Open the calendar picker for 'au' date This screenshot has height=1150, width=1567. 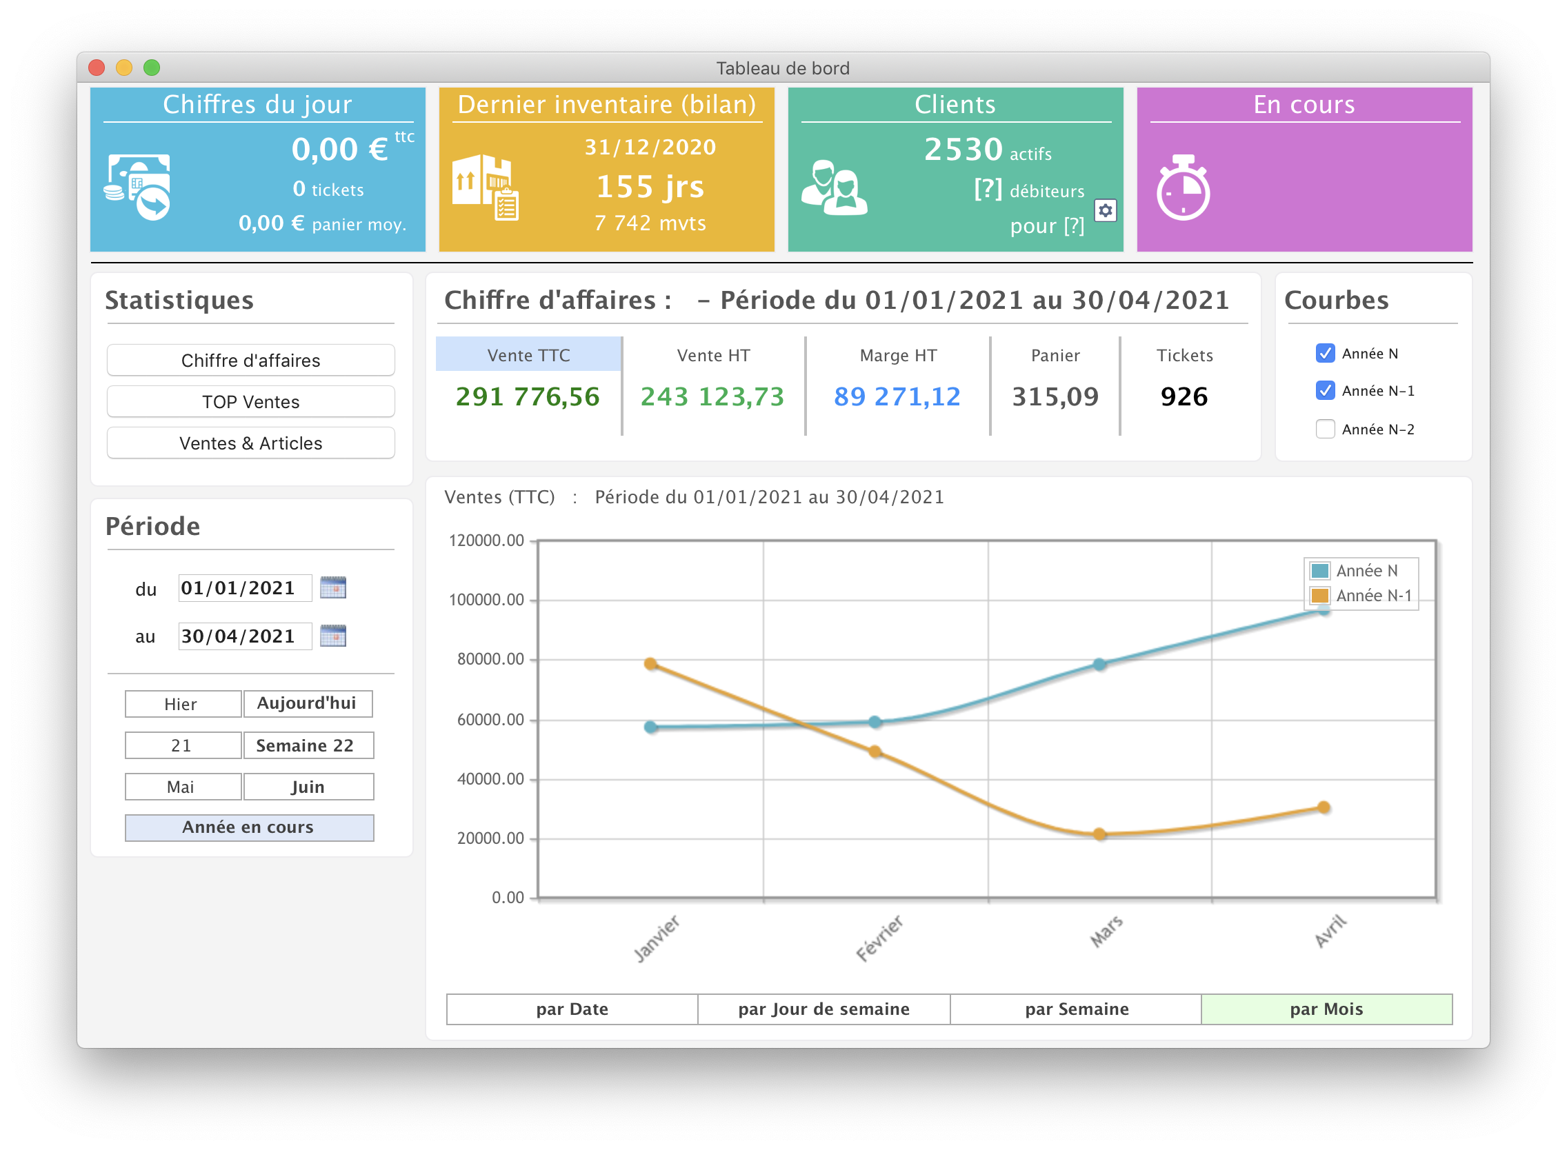(333, 636)
